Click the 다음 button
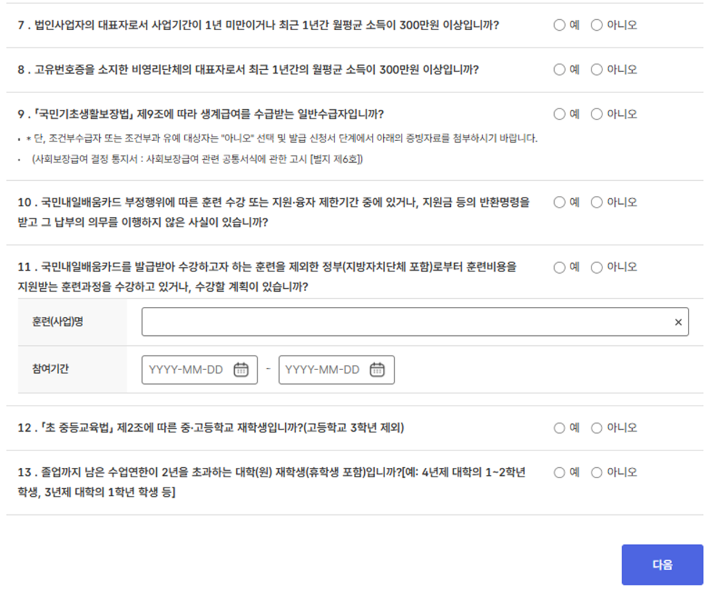The image size is (718, 598). 662,565
